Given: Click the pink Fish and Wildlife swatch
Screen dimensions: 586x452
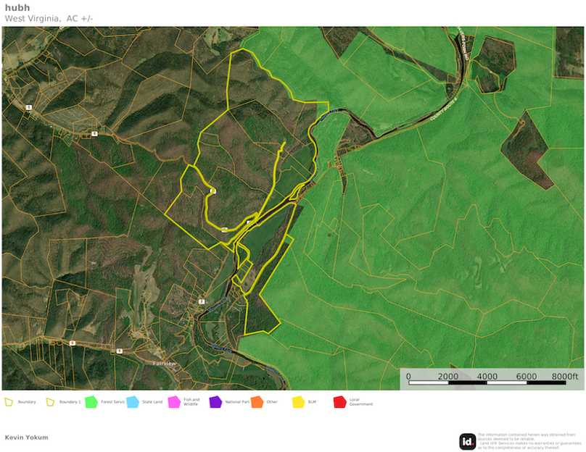Looking at the screenshot, I should [174, 401].
